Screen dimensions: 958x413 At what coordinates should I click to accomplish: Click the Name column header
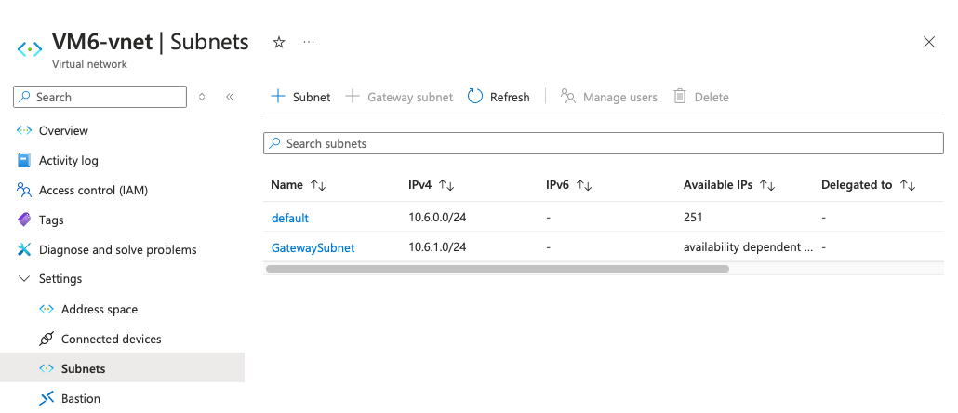286,184
